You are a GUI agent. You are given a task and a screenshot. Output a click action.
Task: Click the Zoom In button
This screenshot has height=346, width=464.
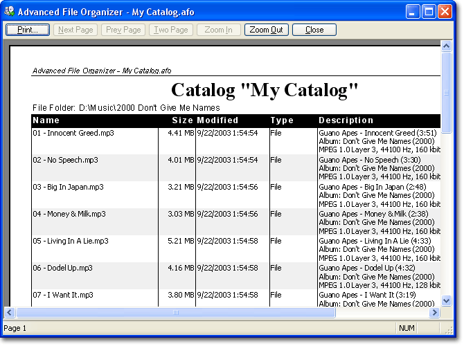(x=219, y=30)
